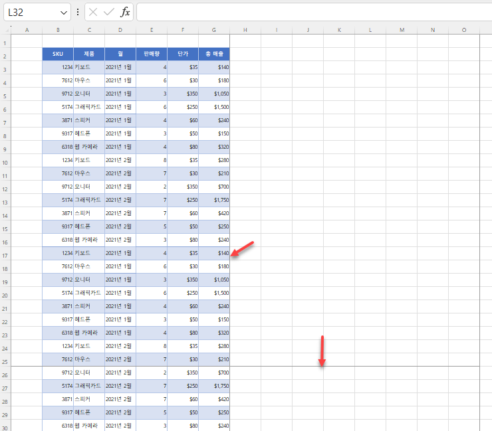Image resolution: width=492 pixels, height=431 pixels.
Task: Select SKU 9712 cell in row 19
Action: pos(58,280)
